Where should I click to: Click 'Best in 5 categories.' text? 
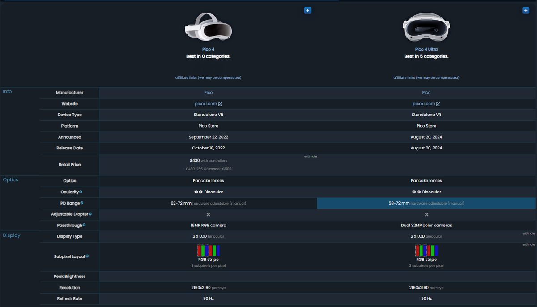point(426,56)
